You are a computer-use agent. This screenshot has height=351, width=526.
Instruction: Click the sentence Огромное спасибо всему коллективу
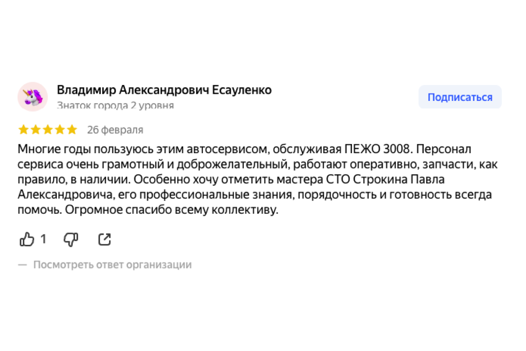(172, 210)
